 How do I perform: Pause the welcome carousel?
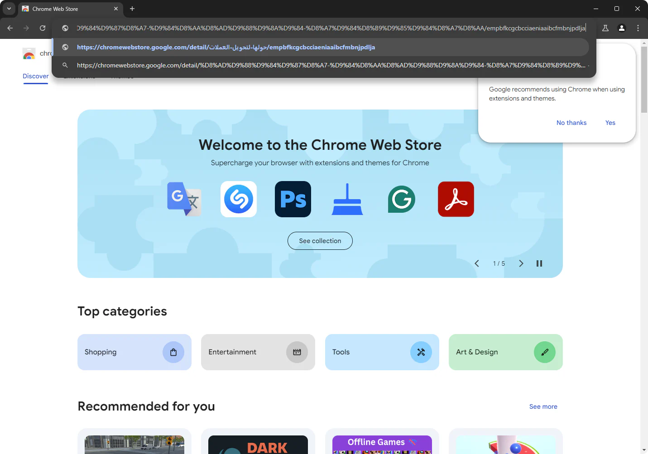coord(539,263)
